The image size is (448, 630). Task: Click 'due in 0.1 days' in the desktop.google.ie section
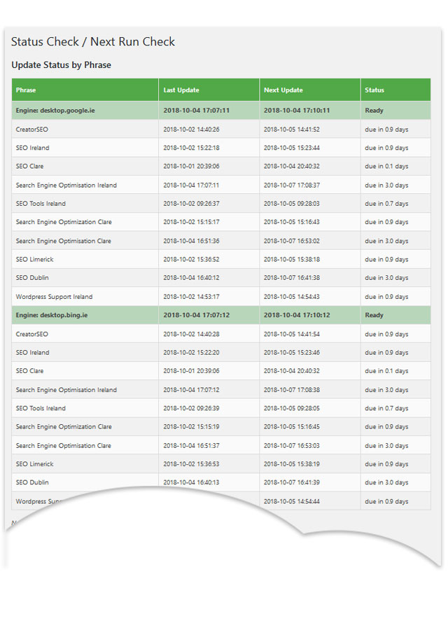[x=386, y=167]
